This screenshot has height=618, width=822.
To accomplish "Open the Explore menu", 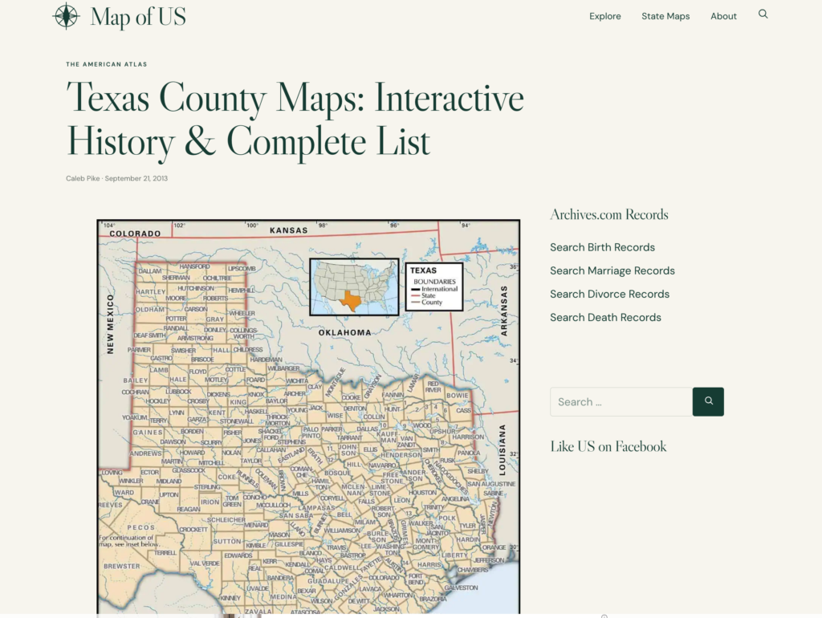I will click(x=605, y=16).
